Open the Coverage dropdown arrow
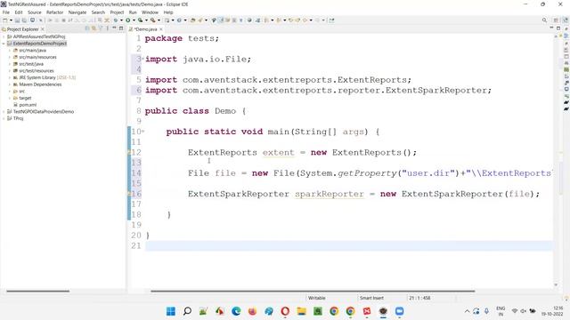 pos(146,20)
